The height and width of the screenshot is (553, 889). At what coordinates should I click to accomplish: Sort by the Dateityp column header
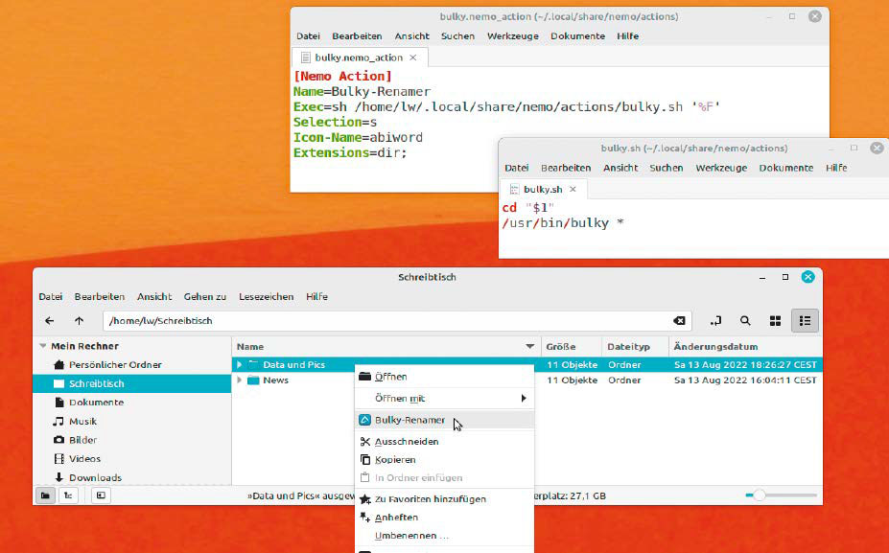click(x=635, y=346)
